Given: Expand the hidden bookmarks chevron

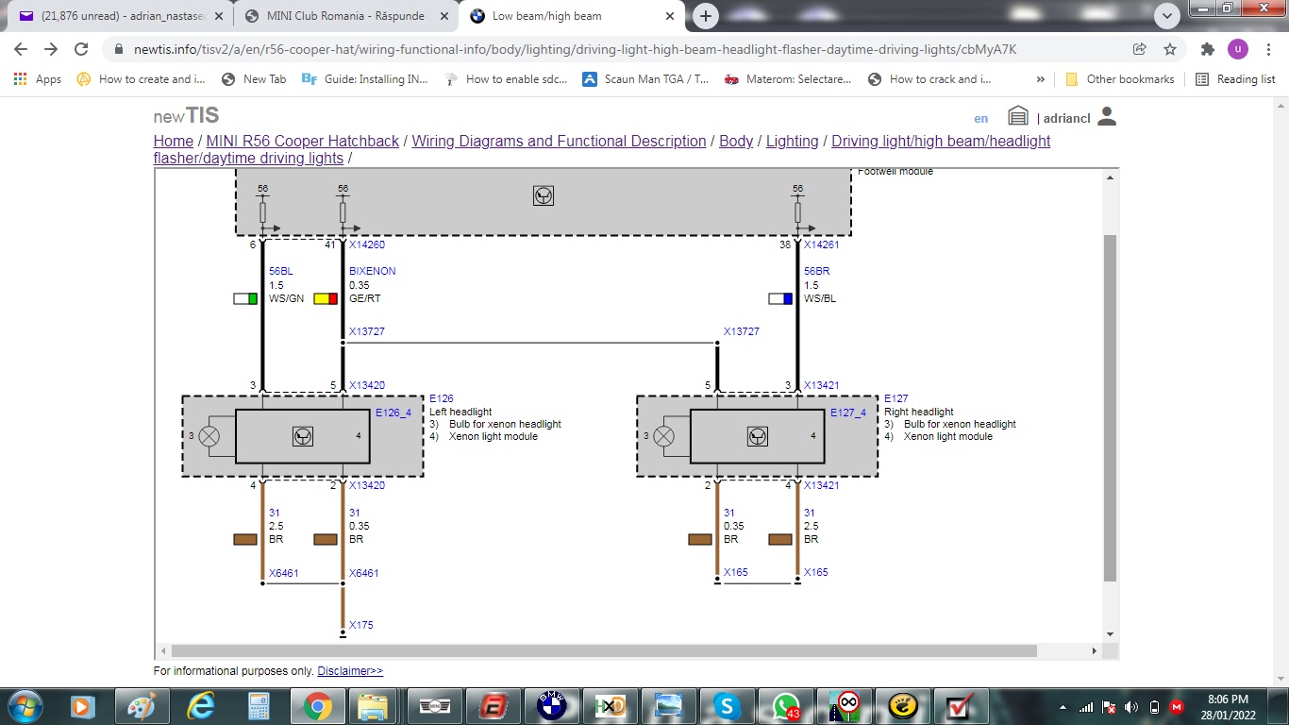Looking at the screenshot, I should [x=1041, y=79].
